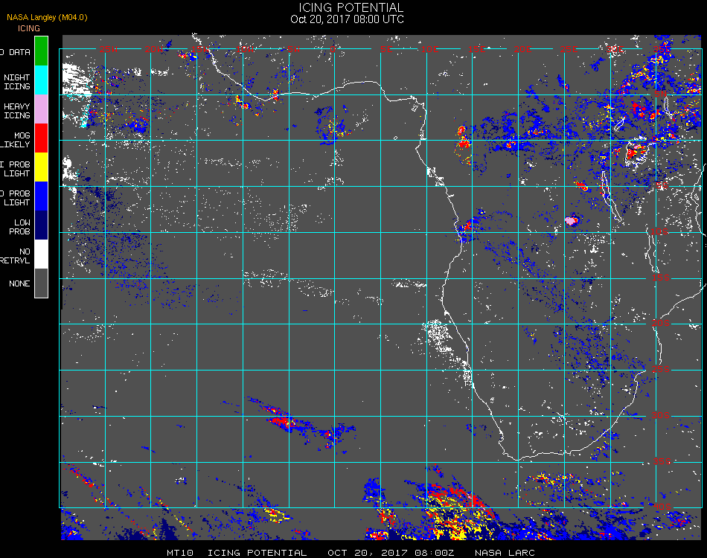Click the 5W longitude label
Screen dimensions: 707x558
click(x=293, y=49)
